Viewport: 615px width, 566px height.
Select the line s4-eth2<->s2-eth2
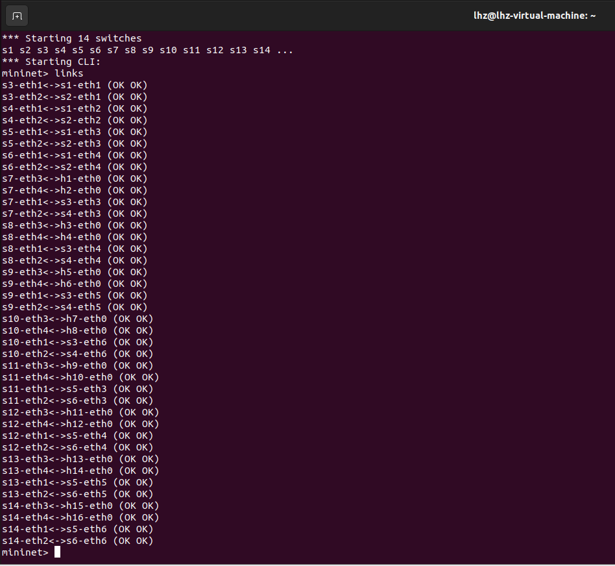click(x=75, y=120)
